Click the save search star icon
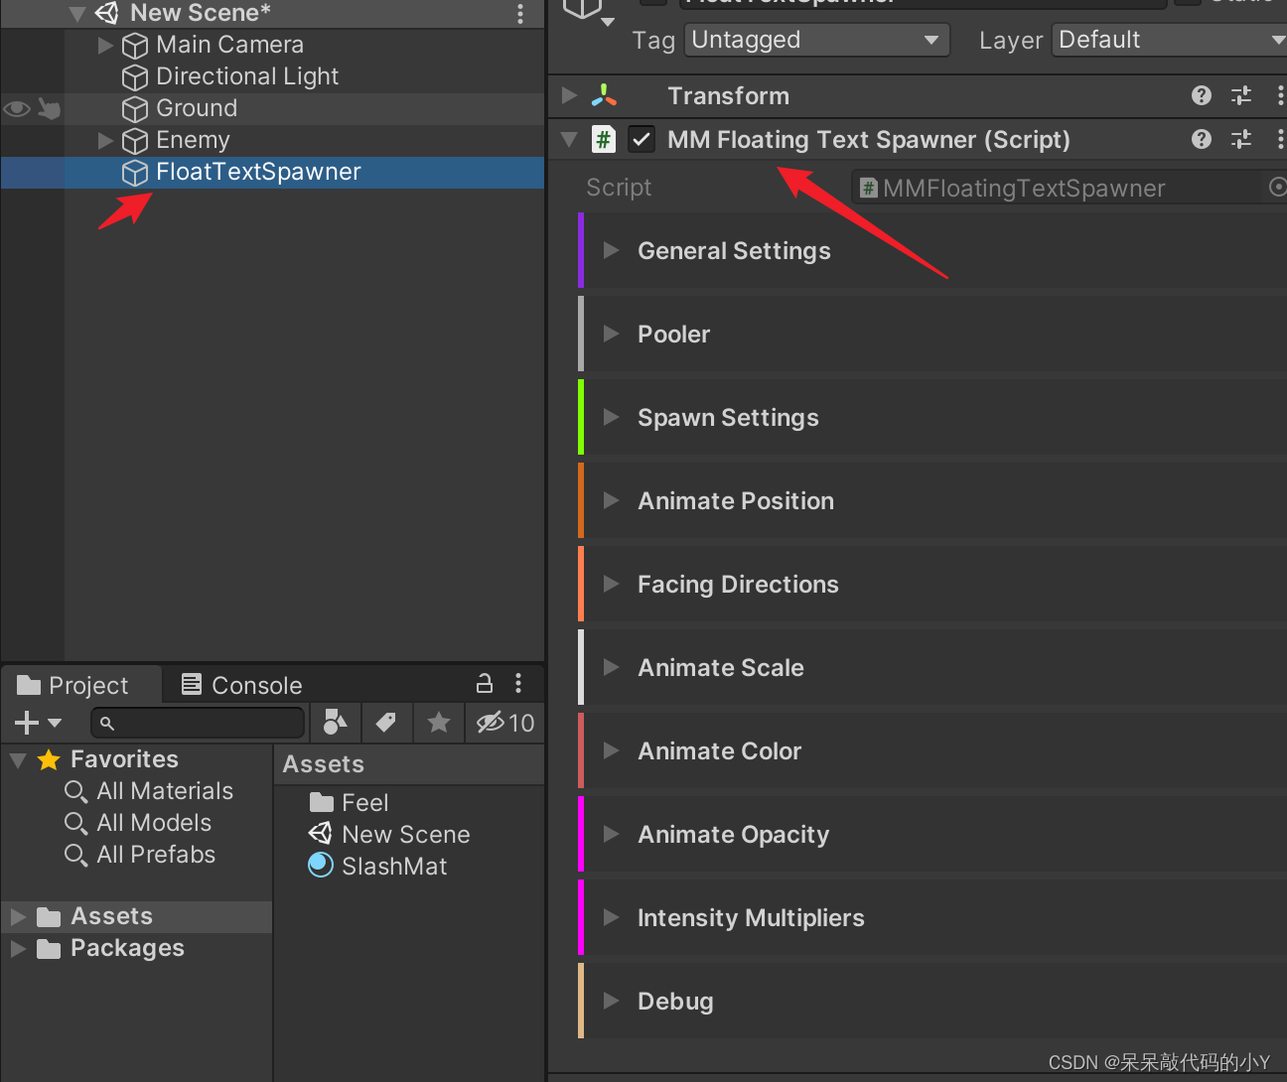Screen dimensions: 1287x1082 (438, 722)
